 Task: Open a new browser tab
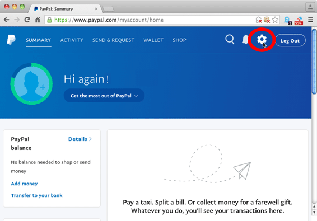[x=108, y=9]
